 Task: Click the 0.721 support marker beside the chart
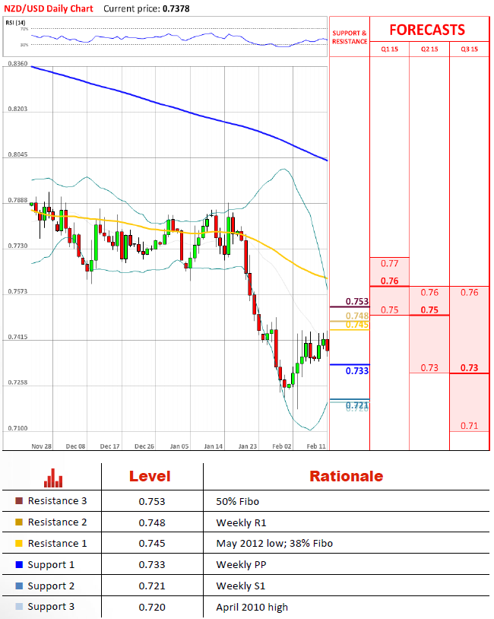357,405
